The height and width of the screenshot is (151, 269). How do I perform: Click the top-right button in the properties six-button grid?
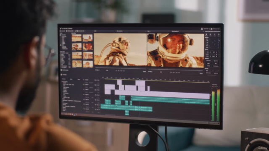216,61
